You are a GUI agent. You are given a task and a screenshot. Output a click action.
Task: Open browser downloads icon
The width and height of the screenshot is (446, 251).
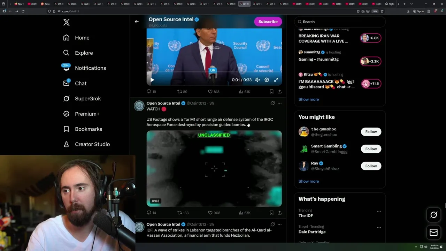[408, 11]
